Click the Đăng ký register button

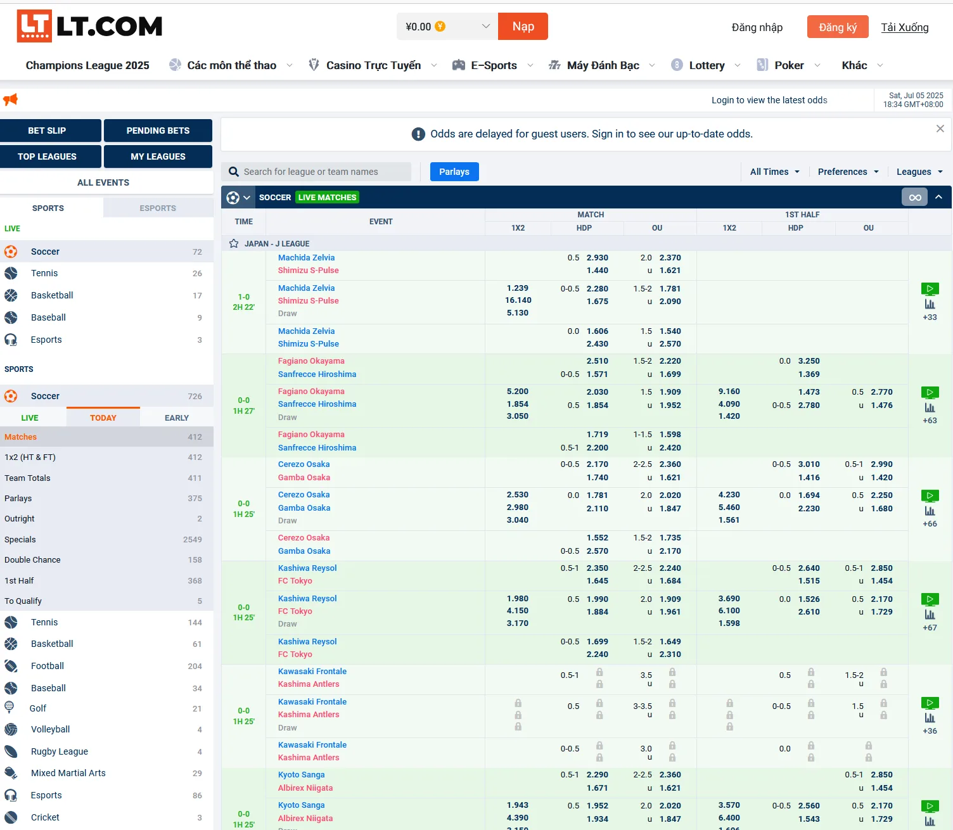point(838,27)
